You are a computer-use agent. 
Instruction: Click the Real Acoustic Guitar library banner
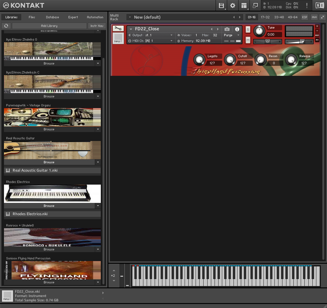pyautogui.click(x=52, y=150)
